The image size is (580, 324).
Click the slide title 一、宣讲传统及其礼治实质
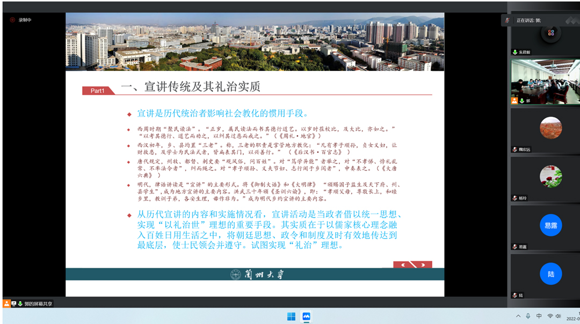(x=191, y=87)
